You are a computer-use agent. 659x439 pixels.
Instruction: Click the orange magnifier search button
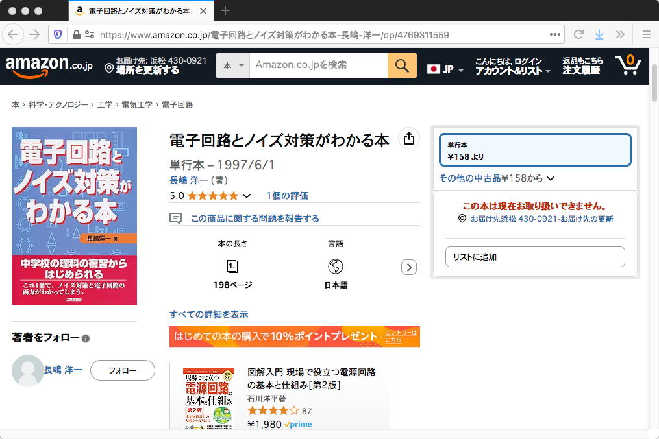[x=402, y=65]
